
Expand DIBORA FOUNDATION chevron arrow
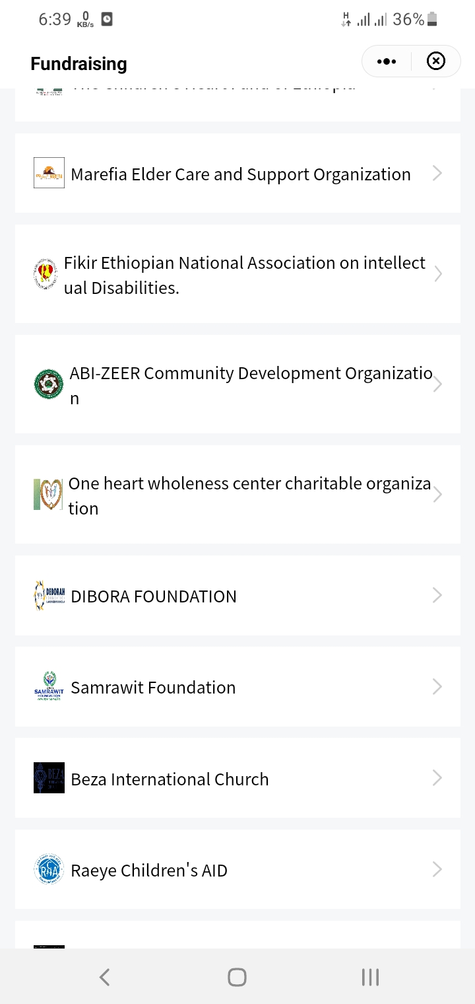(437, 596)
